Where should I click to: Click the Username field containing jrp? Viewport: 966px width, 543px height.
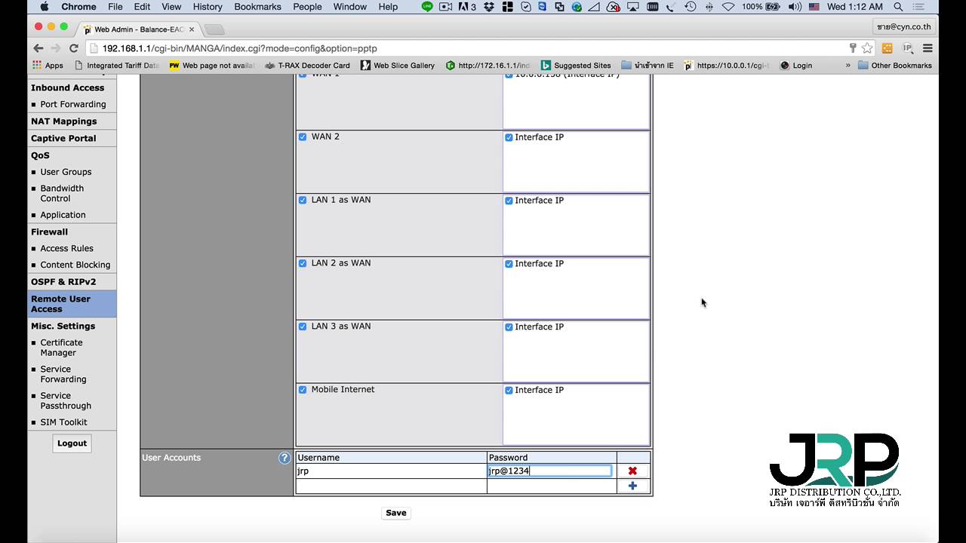(391, 471)
